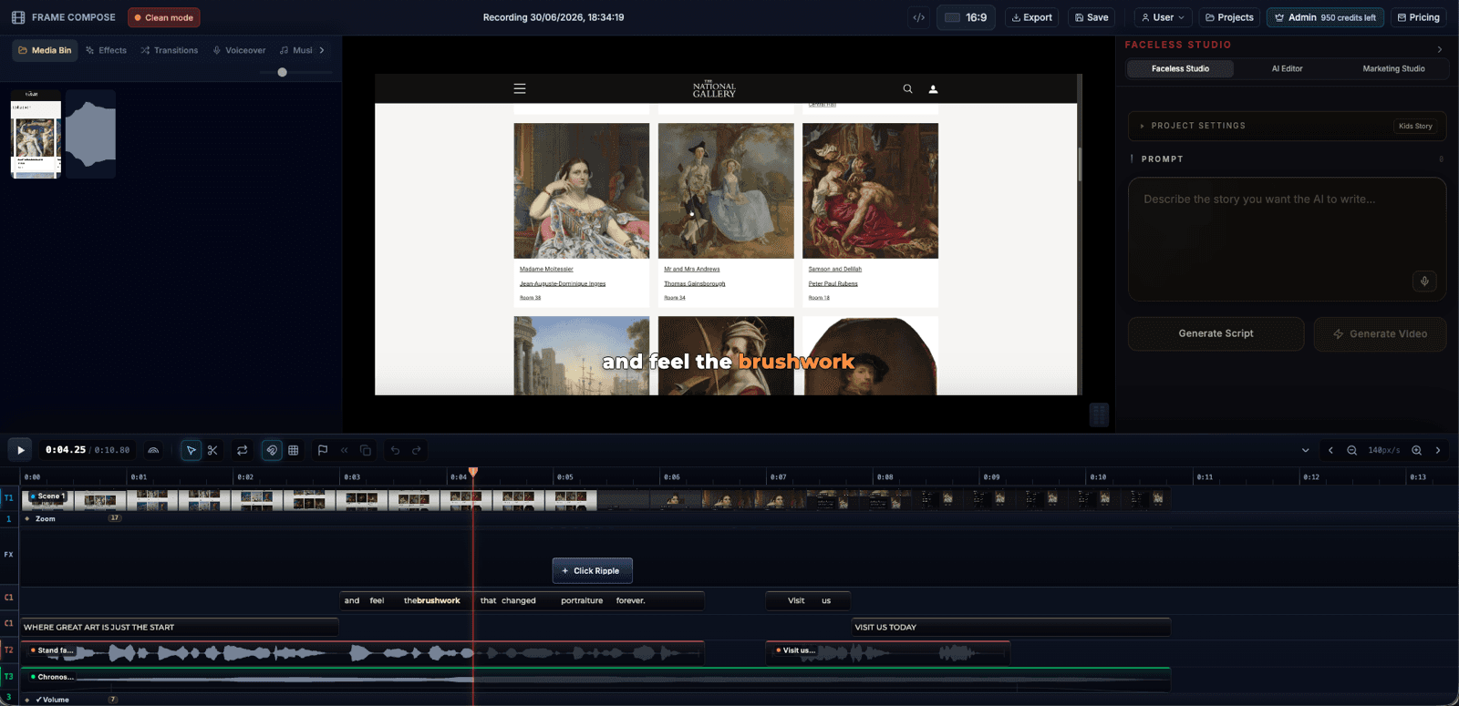The width and height of the screenshot is (1459, 706).
Task: Open the hamburger menu in preview
Action: [x=520, y=88]
